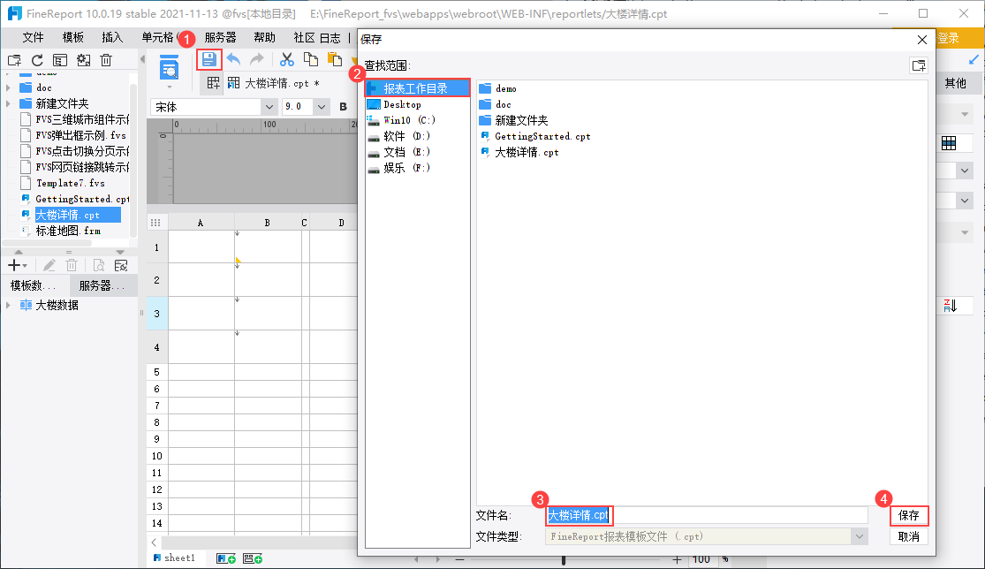Click the zoom slider handle at bottom
Screen dimensions: 985x569
point(564,559)
